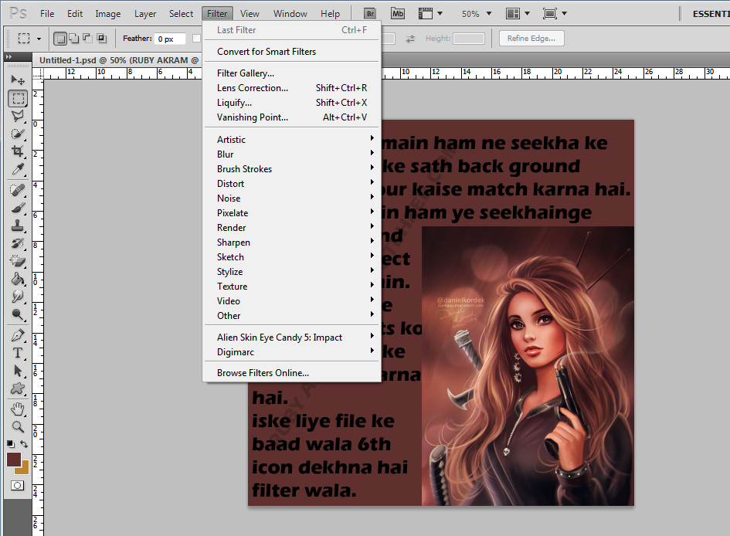Image resolution: width=730 pixels, height=536 pixels.
Task: Expand the Distort filter submenu
Action: pyautogui.click(x=292, y=183)
